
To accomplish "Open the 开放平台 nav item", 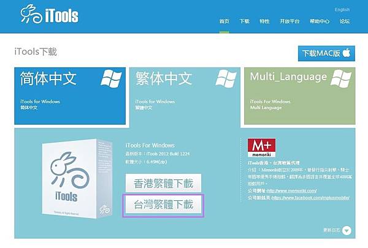I will [289, 21].
